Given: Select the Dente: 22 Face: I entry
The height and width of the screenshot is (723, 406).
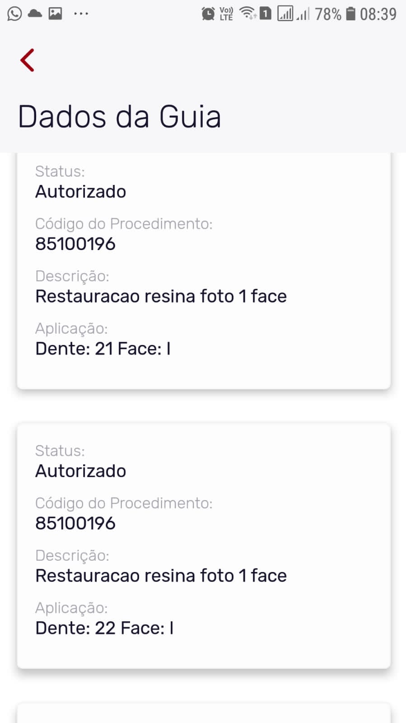Looking at the screenshot, I should pos(104,628).
